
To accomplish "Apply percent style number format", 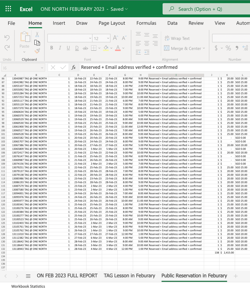I will 228,48.
